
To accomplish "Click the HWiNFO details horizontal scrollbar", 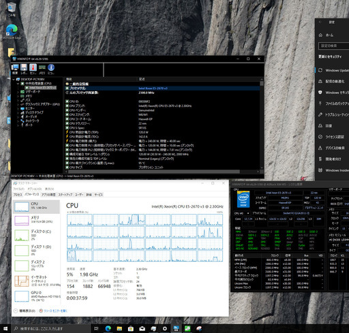I will pos(153,172).
